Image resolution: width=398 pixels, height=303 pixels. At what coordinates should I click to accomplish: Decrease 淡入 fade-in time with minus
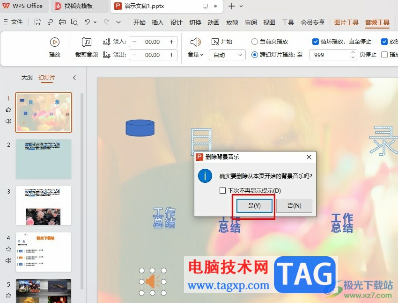point(134,42)
